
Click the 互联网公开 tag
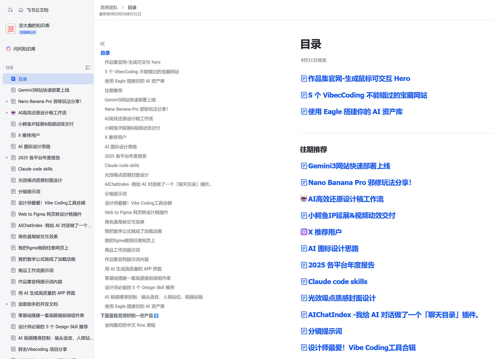[x=28, y=32]
